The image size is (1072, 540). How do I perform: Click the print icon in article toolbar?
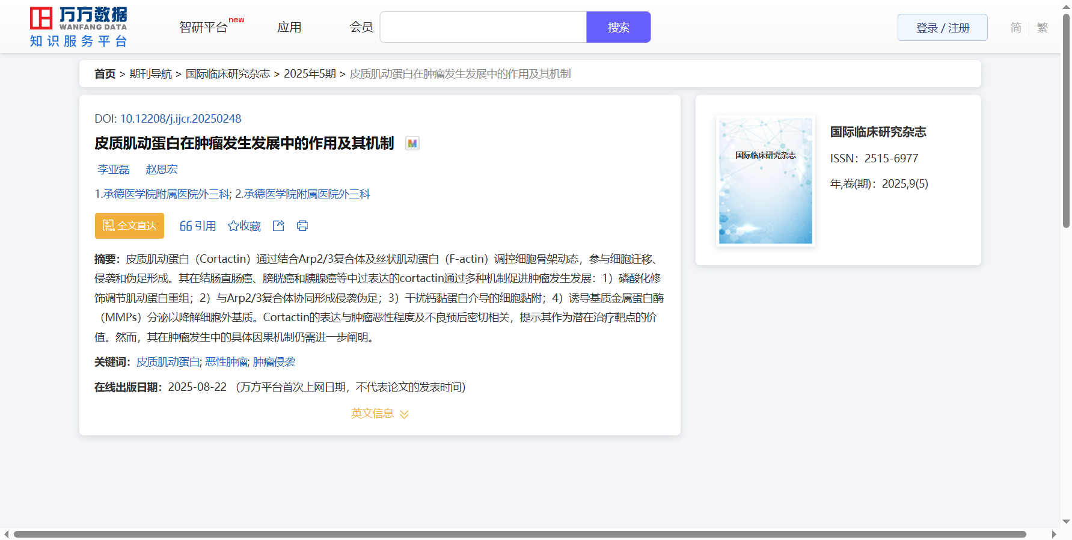[x=302, y=226]
